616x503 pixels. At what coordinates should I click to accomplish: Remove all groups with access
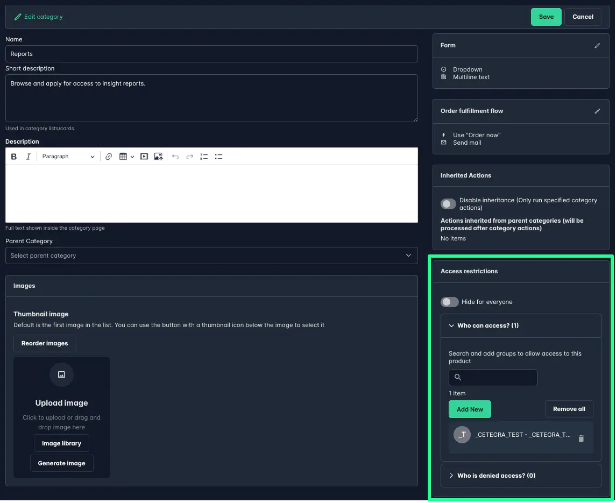point(569,409)
